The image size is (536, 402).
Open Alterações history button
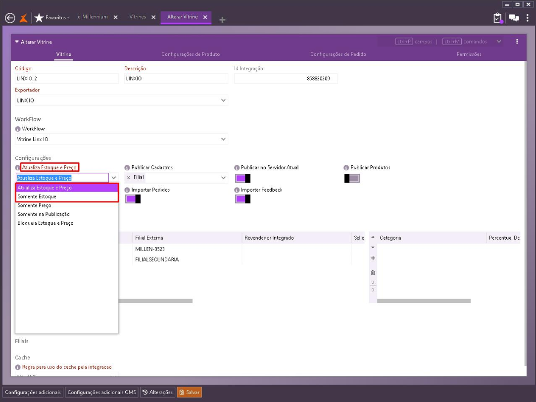157,392
